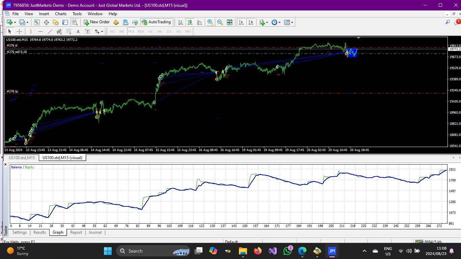
Task: Select the D1 timeframe
Action: click(169, 31)
